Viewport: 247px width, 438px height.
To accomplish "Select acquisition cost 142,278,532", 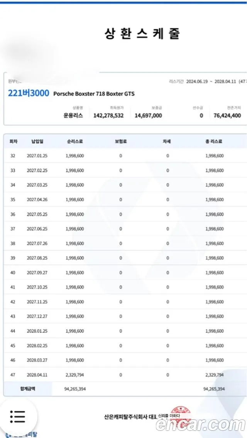I will click(x=108, y=116).
